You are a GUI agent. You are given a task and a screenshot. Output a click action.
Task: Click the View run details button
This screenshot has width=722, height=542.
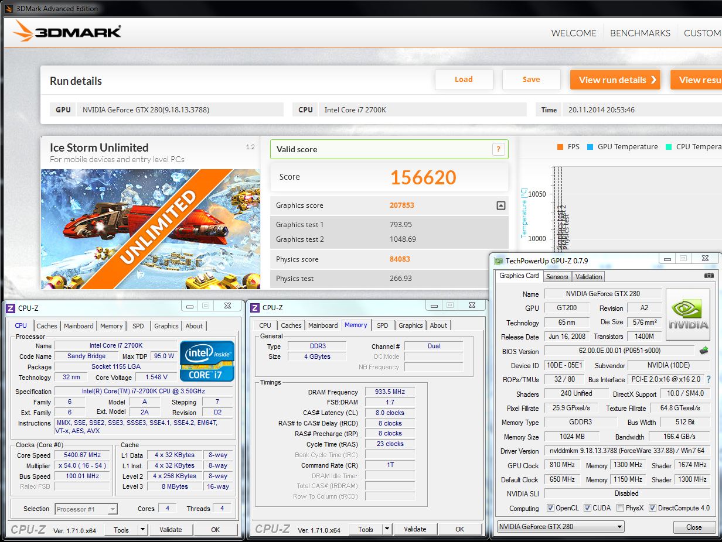point(615,80)
